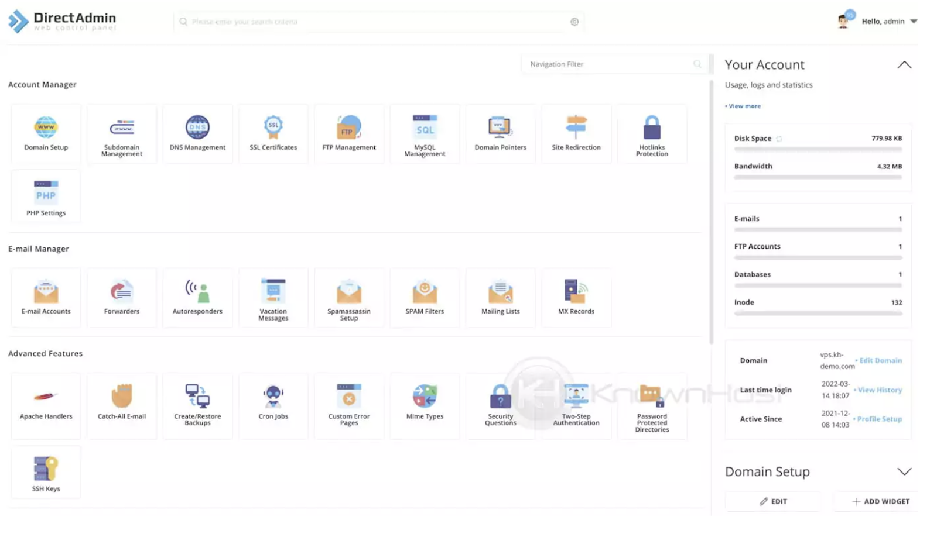Open Catch-All E-mail

(x=122, y=406)
